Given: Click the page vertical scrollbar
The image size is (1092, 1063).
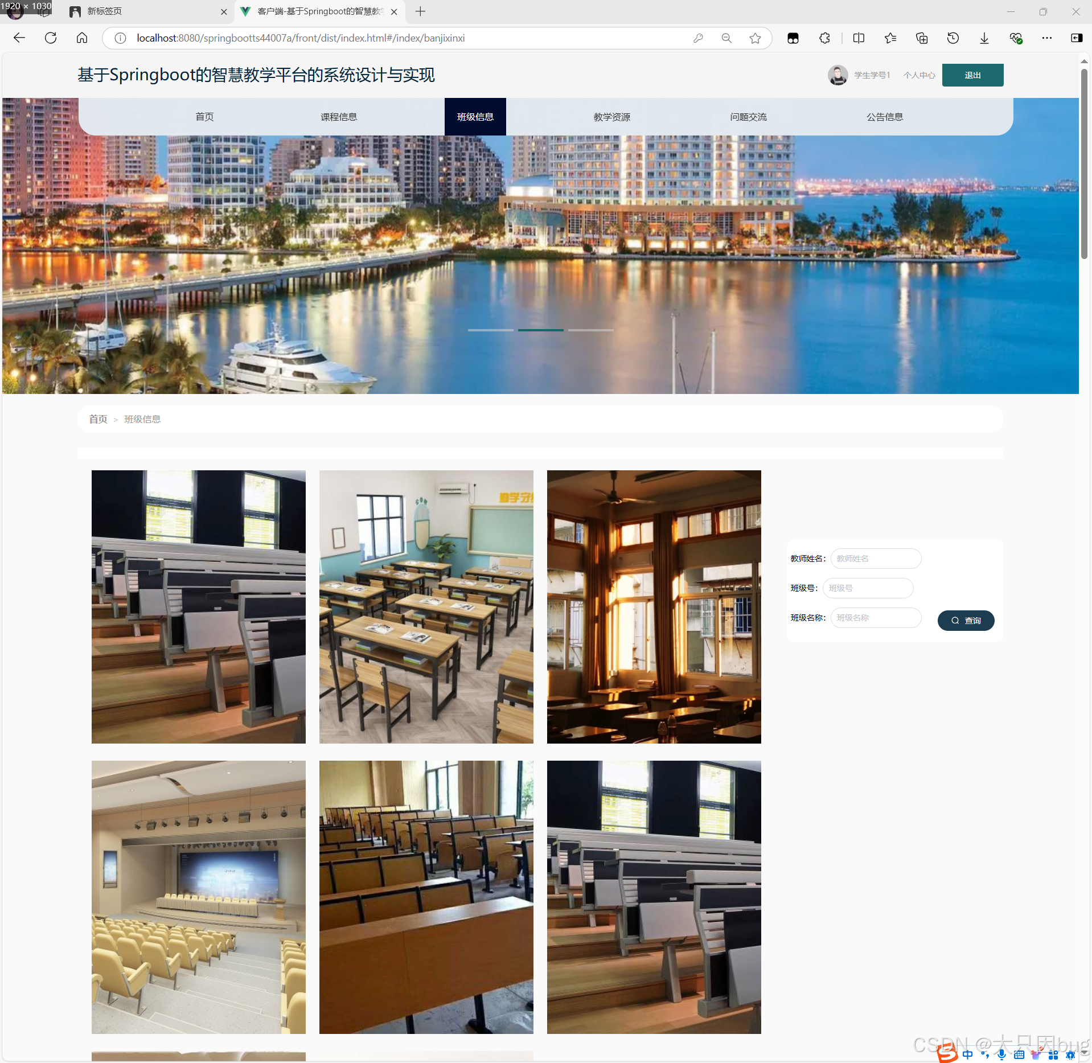Looking at the screenshot, I should click(x=1084, y=164).
